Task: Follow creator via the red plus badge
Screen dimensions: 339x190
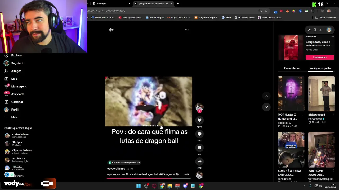Action: click(199, 111)
